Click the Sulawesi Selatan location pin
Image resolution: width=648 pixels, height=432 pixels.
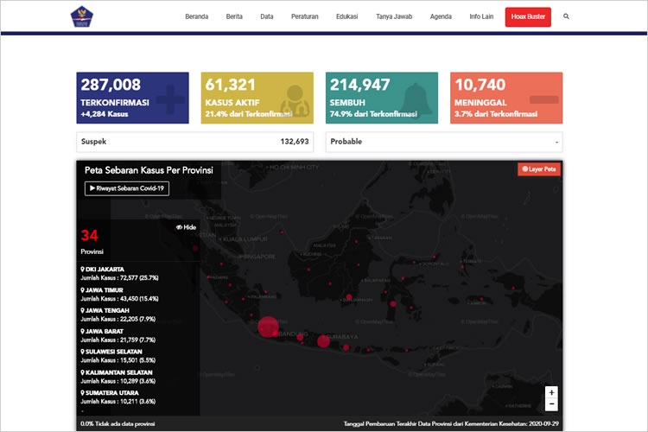coord(83,351)
